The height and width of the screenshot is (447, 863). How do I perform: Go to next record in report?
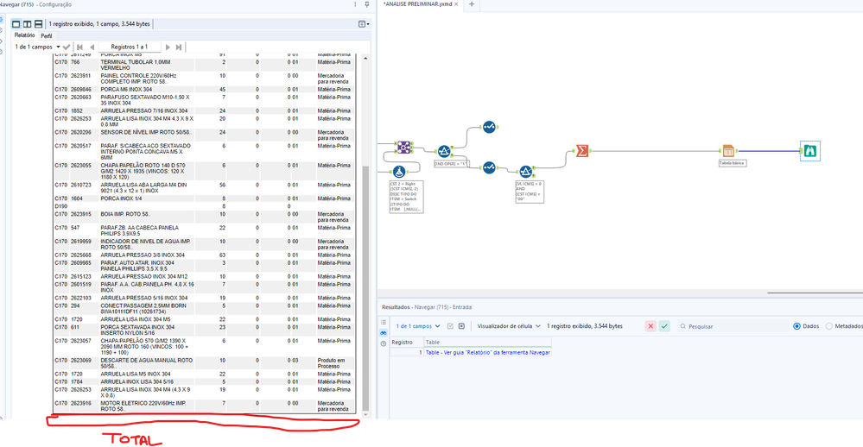click(x=168, y=47)
